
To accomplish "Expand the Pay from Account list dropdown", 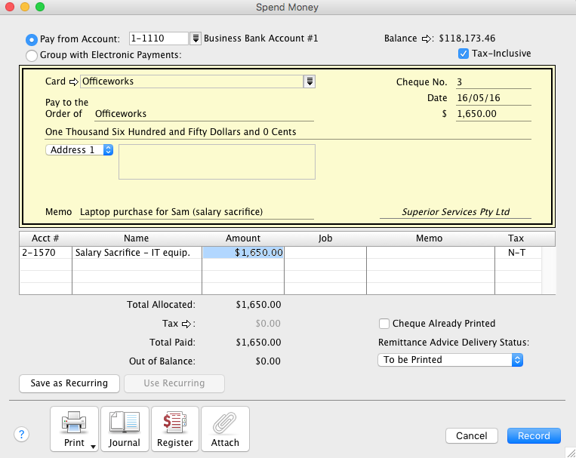I will click(x=195, y=38).
